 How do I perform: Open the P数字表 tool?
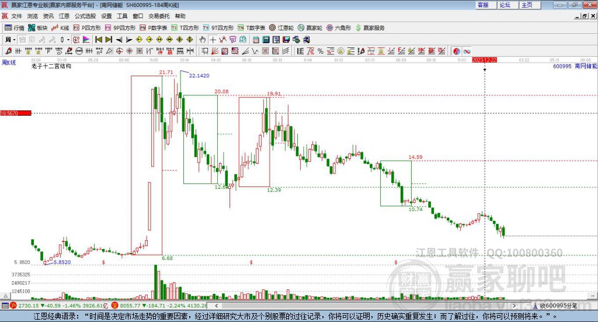tap(154, 28)
